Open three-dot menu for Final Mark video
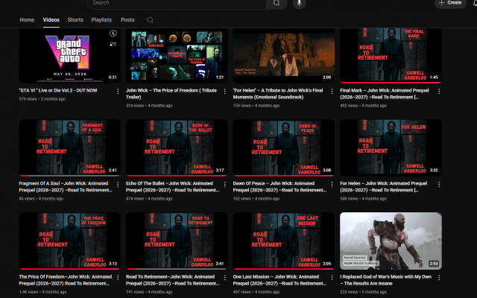 tap(439, 91)
